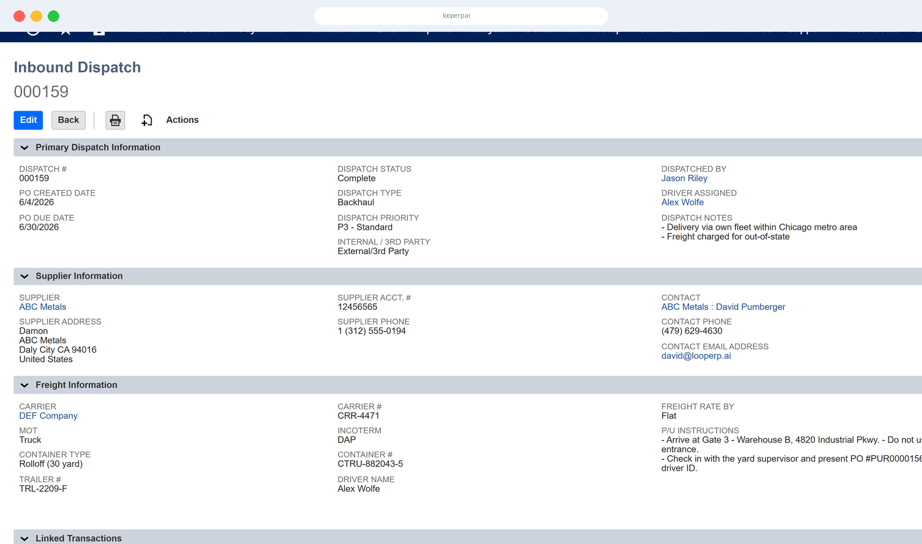Image resolution: width=922 pixels, height=544 pixels.
Task: Select the dispatch number 000159 heading
Action: [41, 92]
